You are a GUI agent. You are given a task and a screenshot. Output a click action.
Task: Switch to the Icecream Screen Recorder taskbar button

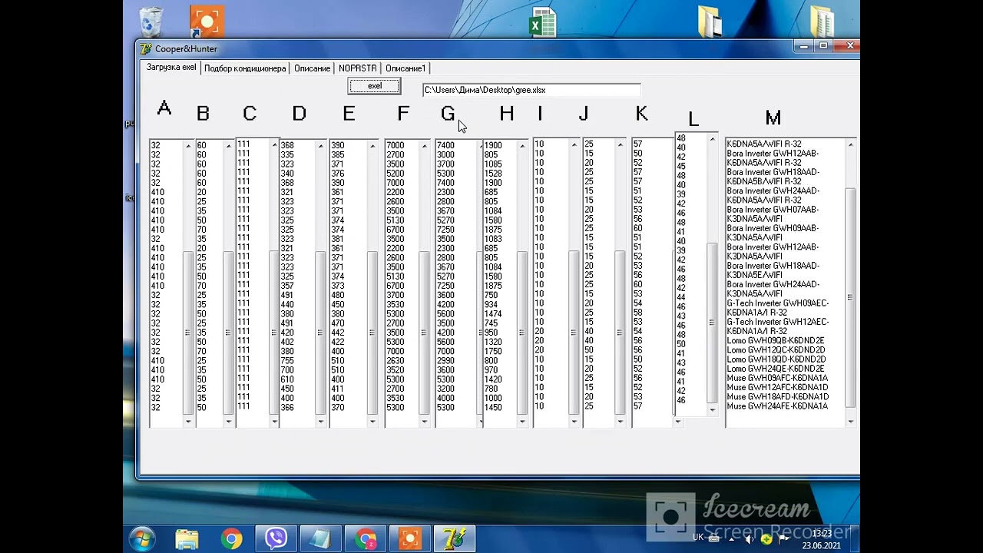click(x=410, y=538)
